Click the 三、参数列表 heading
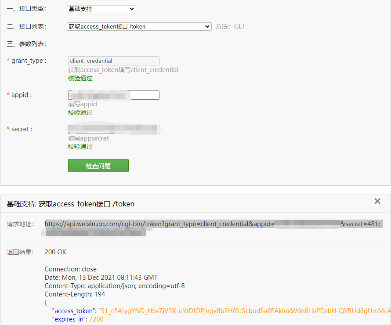391x325 pixels. coord(26,44)
